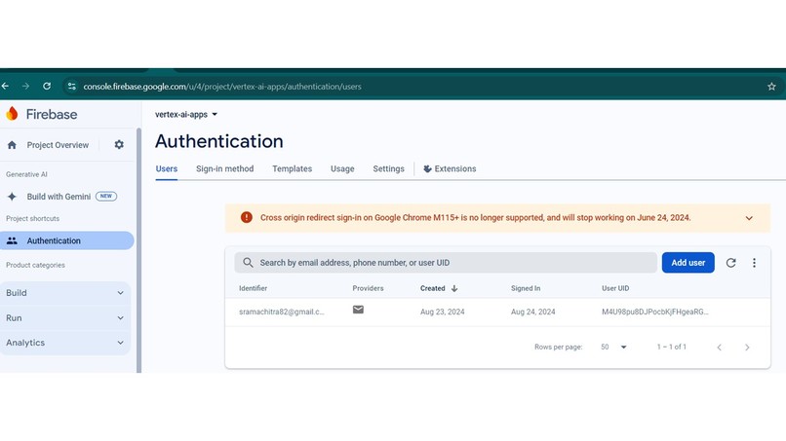Click the email provider envelope icon
The image size is (786, 441).
coord(358,310)
